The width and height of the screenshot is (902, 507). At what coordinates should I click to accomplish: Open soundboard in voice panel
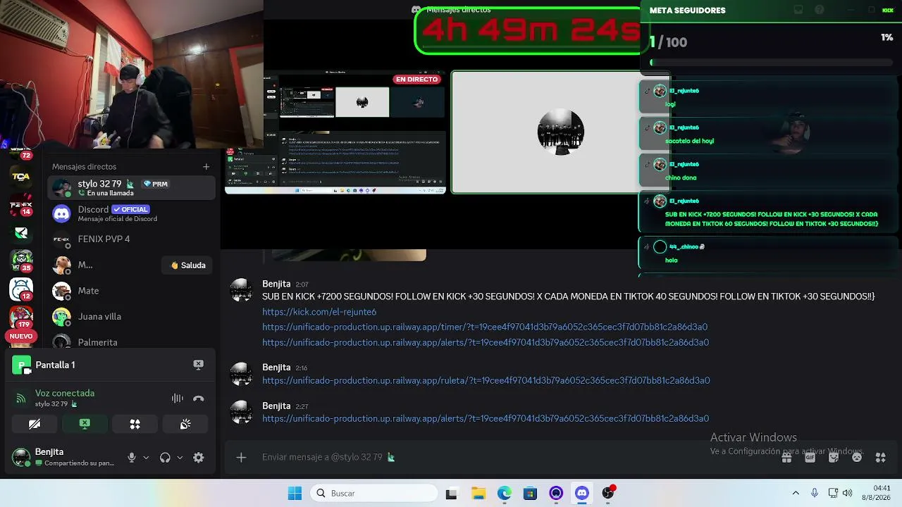(x=185, y=424)
